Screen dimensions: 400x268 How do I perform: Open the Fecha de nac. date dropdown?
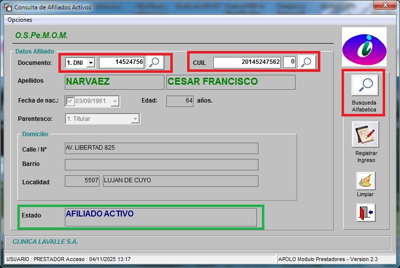[x=115, y=101]
